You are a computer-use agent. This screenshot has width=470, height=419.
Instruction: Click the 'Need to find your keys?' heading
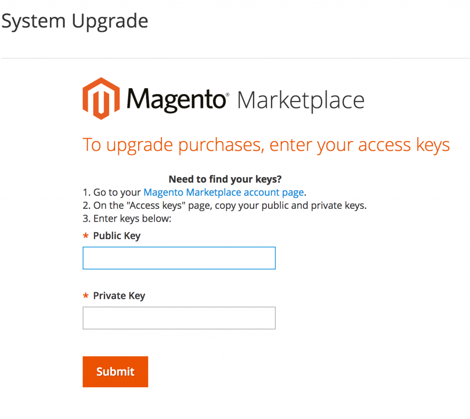(x=225, y=179)
